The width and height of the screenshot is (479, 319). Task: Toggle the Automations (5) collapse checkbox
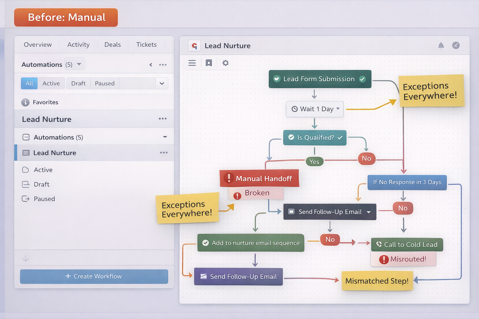pos(26,137)
